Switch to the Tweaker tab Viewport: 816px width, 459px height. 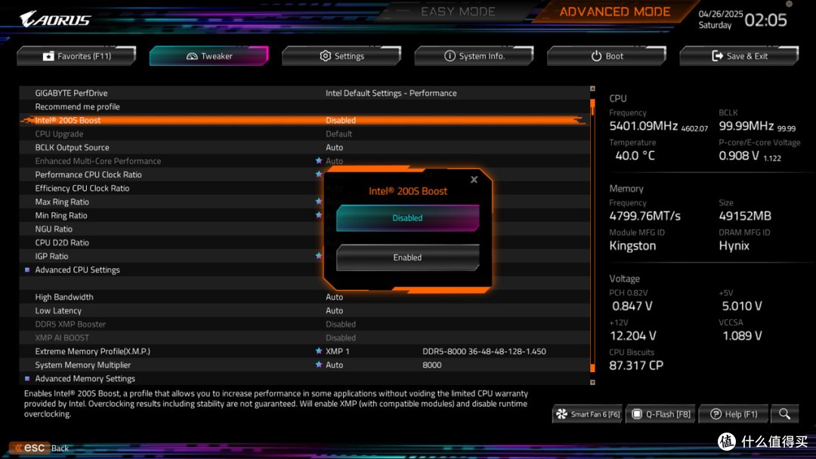(209, 56)
